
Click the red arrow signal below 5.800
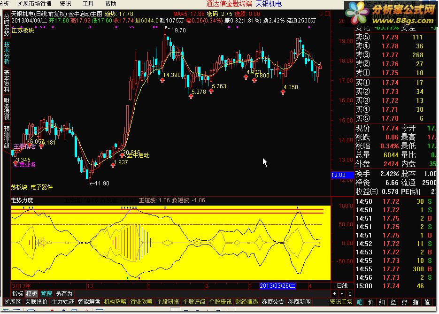click(x=254, y=80)
